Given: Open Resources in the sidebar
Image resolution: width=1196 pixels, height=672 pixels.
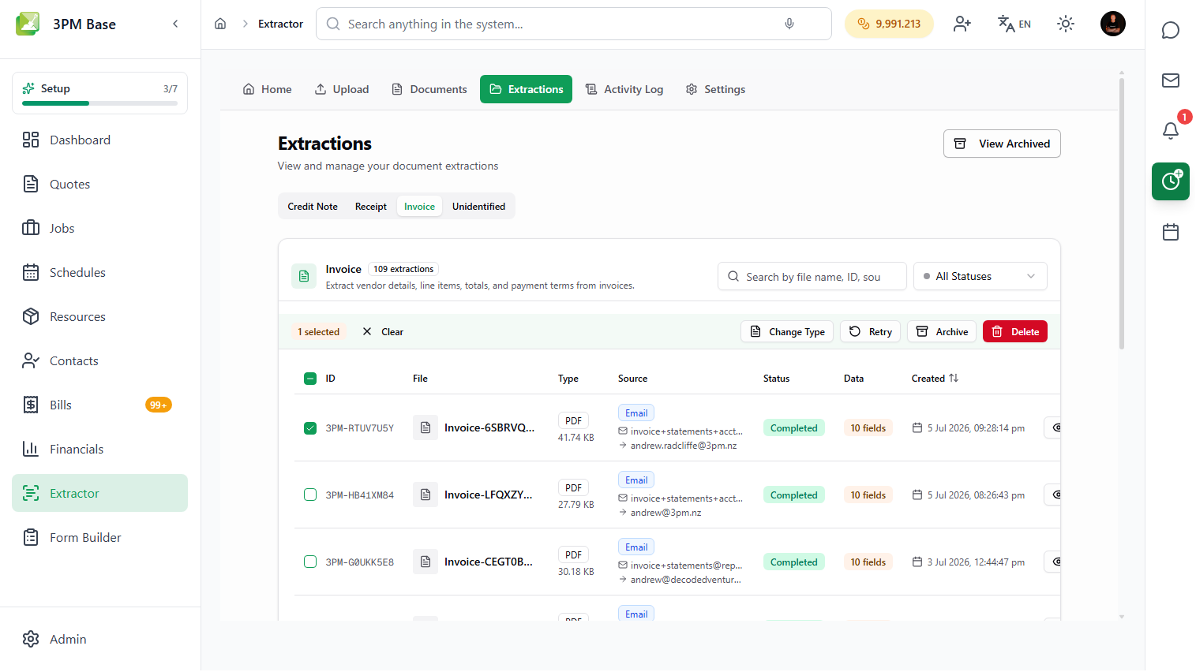Looking at the screenshot, I should tap(99, 316).
